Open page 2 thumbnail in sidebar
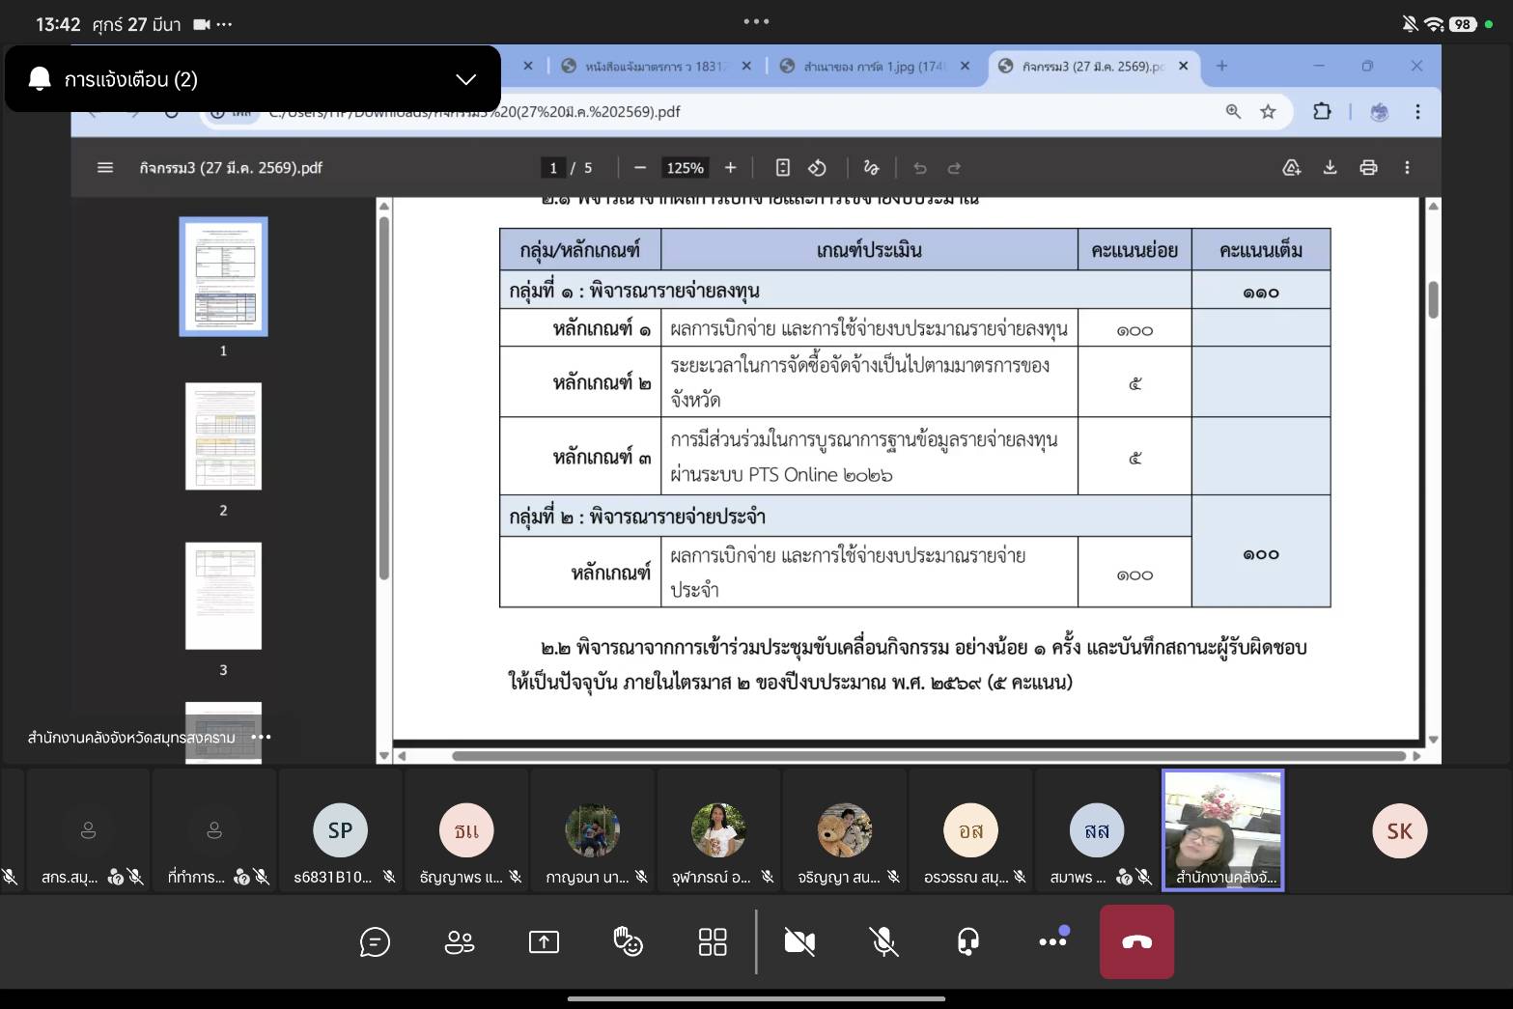 tap(223, 436)
